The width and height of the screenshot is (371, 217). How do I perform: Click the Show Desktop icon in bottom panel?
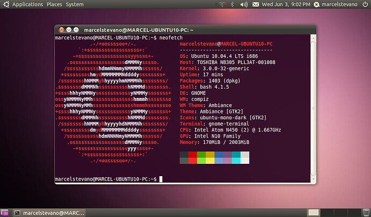coord(4,213)
